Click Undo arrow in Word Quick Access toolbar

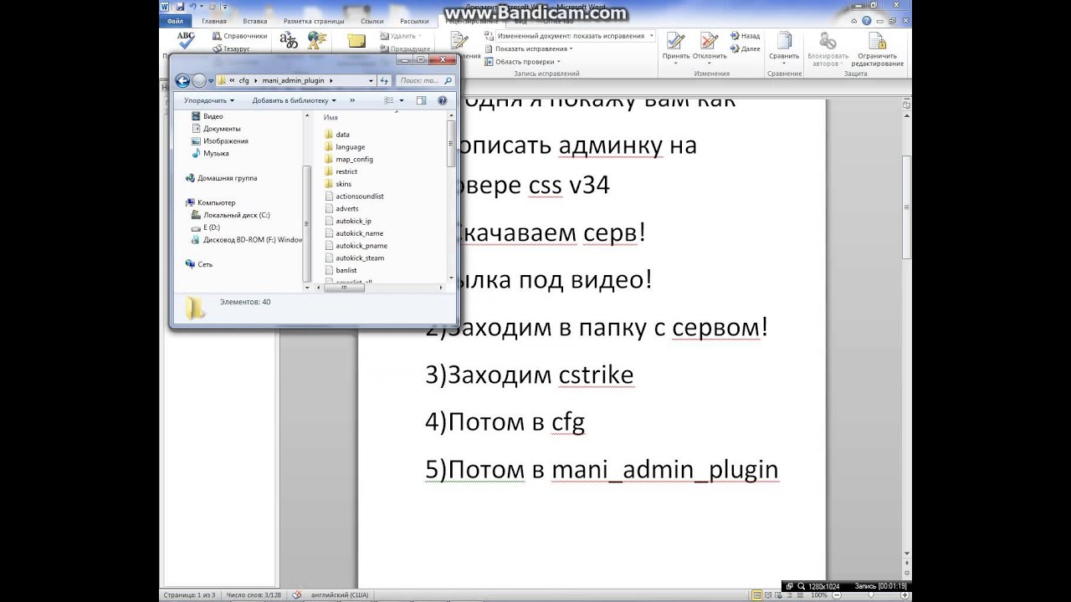(x=193, y=7)
